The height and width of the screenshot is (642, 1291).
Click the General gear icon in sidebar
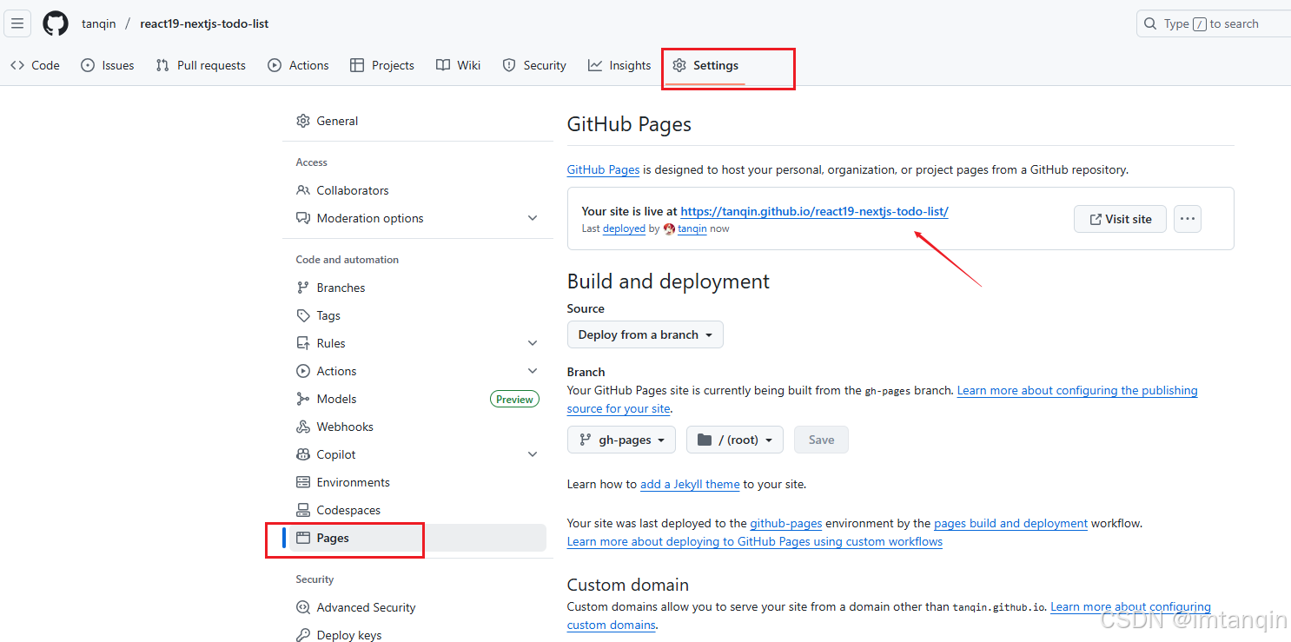(x=303, y=121)
